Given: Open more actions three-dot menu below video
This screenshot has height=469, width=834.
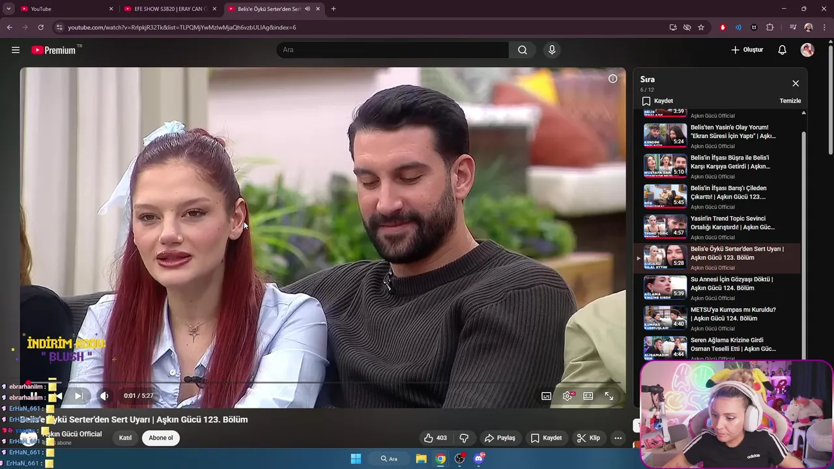Looking at the screenshot, I should tap(618, 438).
